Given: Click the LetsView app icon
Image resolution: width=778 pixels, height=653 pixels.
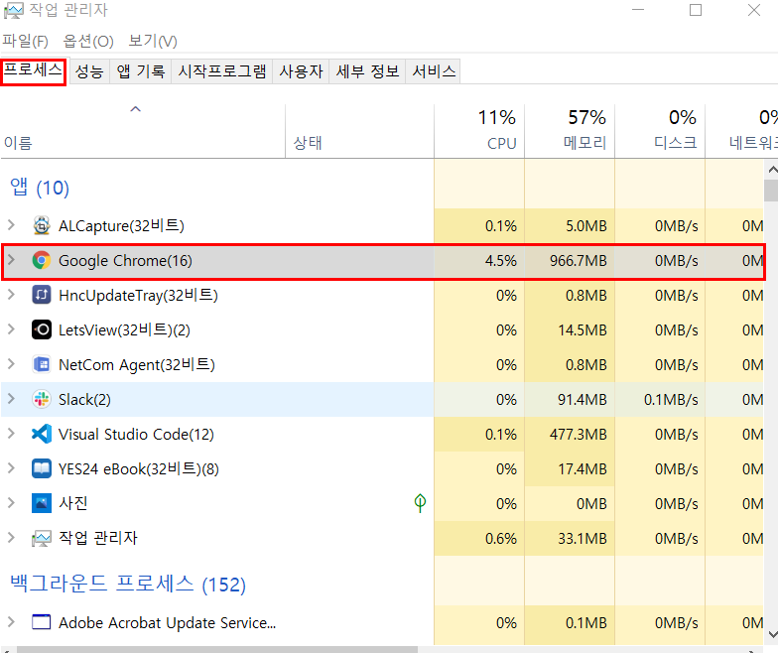Looking at the screenshot, I should (x=42, y=329).
